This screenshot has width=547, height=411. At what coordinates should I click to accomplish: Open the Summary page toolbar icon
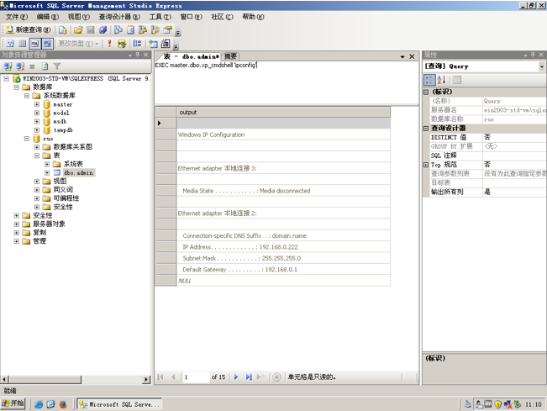pyautogui.click(x=130, y=30)
